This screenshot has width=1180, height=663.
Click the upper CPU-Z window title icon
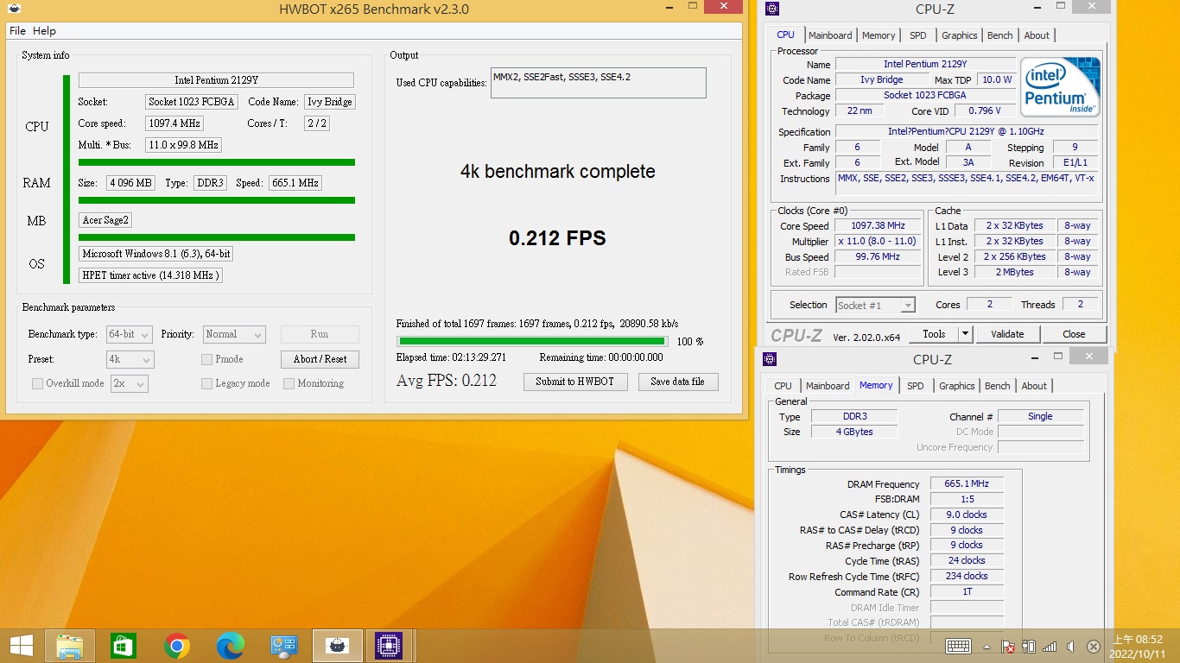tap(772, 9)
